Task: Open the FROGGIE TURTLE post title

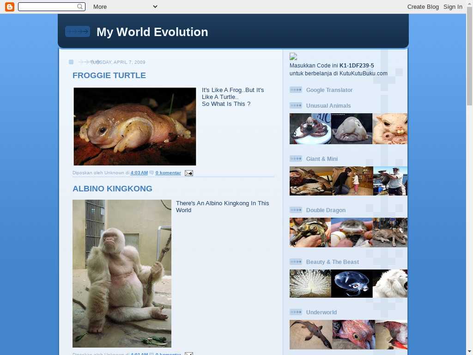Action: point(109,75)
